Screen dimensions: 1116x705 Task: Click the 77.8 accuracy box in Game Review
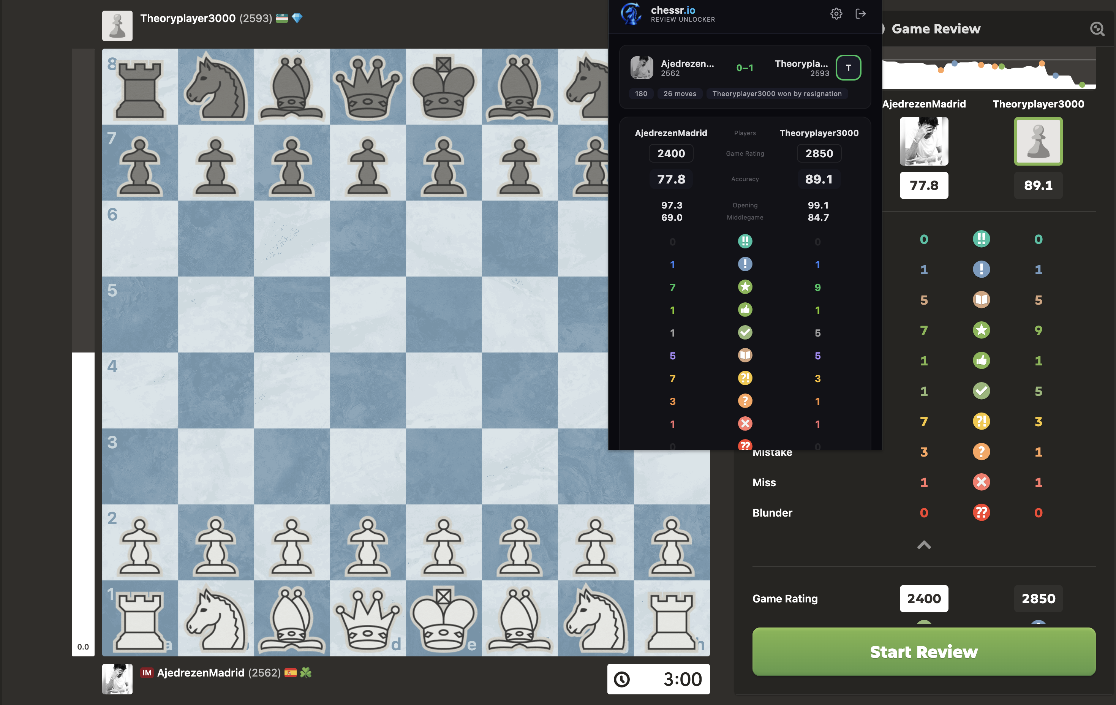924,185
